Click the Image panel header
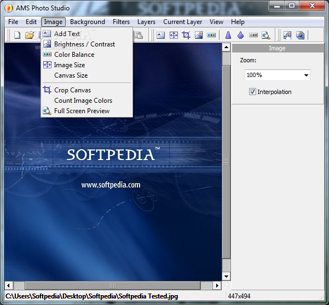329x305 pixels. (x=278, y=48)
